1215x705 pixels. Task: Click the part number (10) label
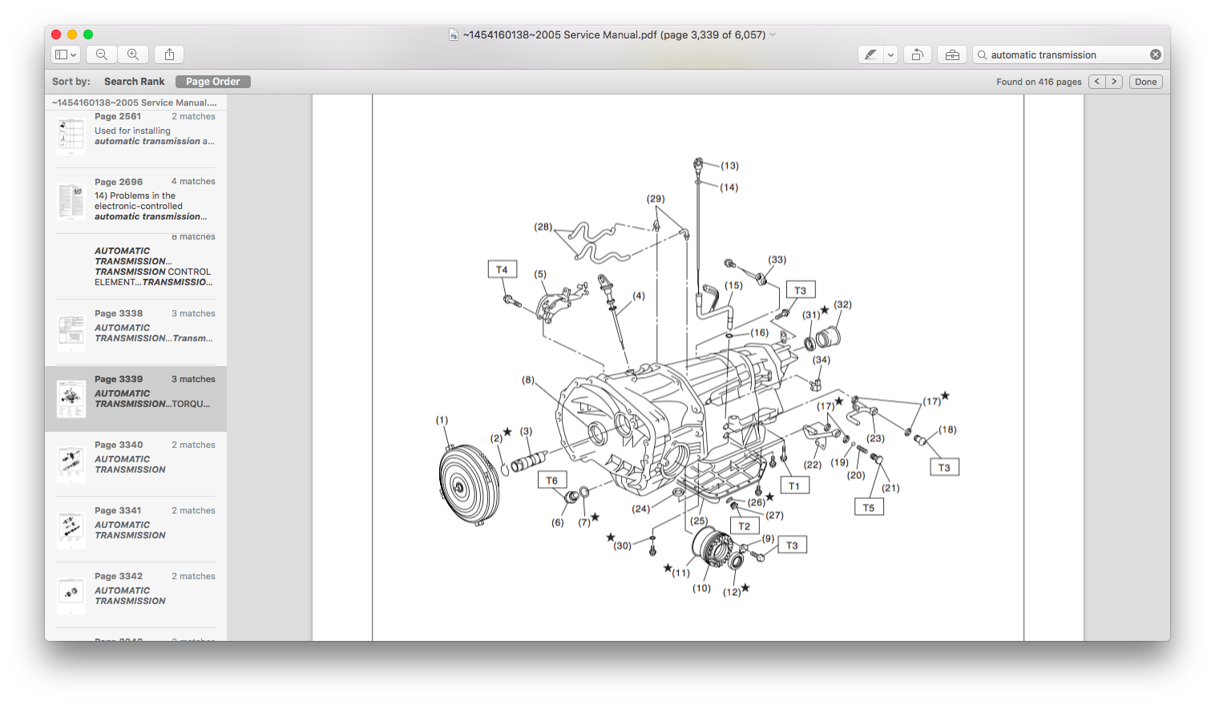coord(701,588)
